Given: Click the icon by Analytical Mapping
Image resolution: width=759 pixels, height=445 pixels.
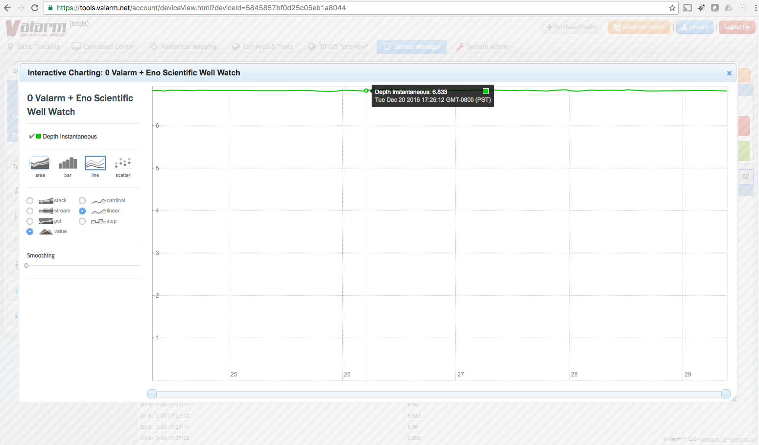Looking at the screenshot, I should [x=154, y=47].
